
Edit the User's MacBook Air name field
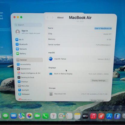[103, 29]
